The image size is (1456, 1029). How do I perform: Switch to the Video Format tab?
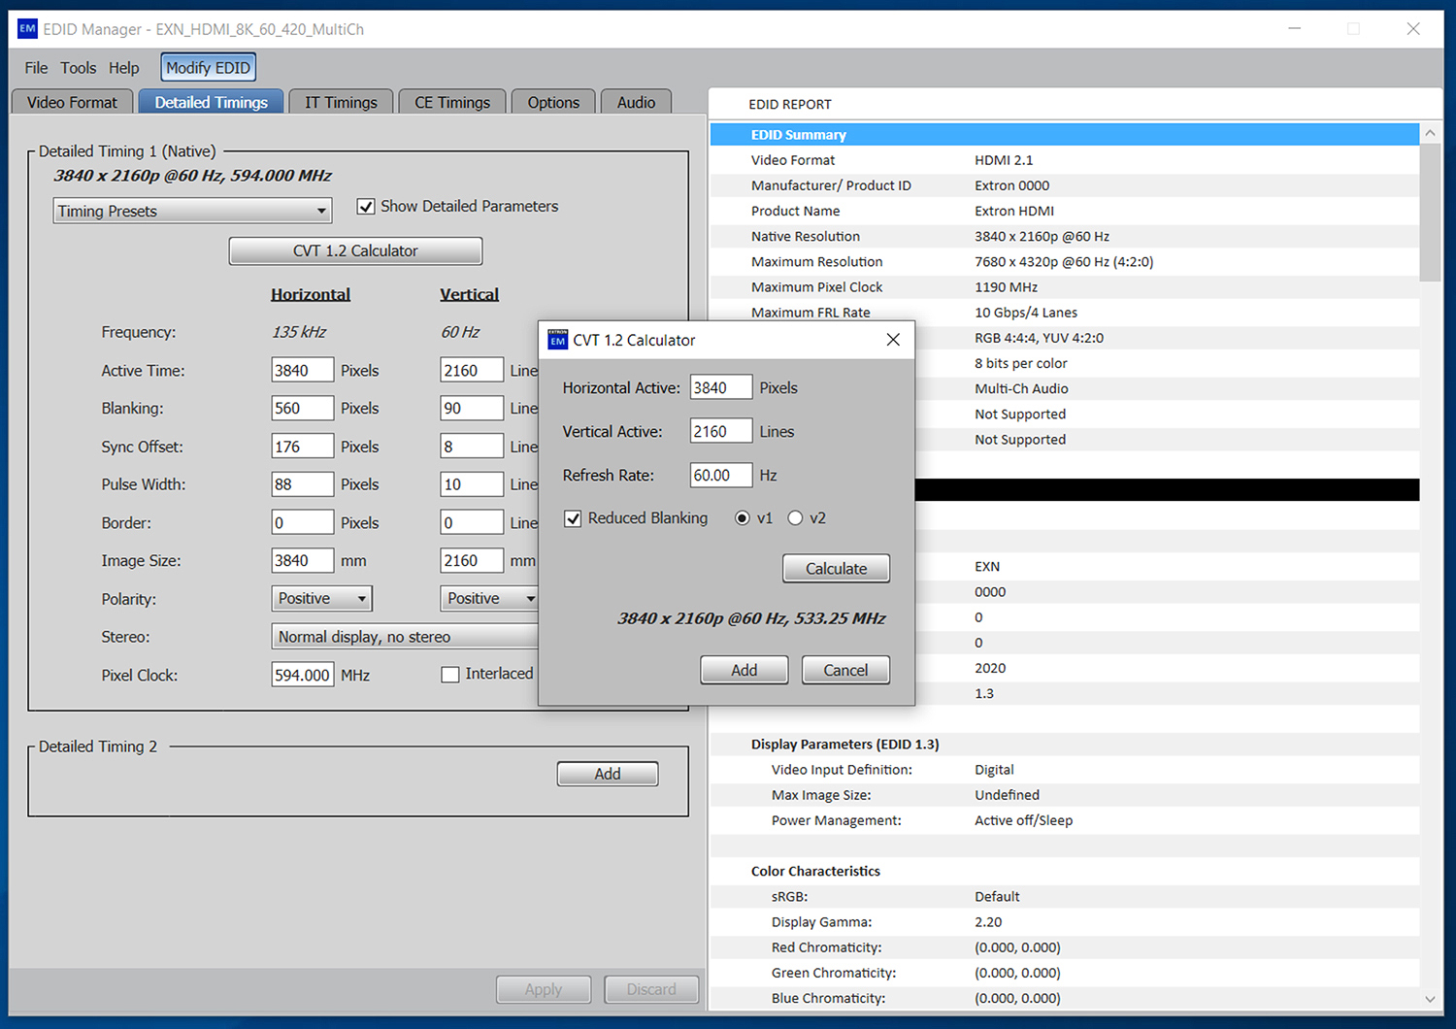72,102
